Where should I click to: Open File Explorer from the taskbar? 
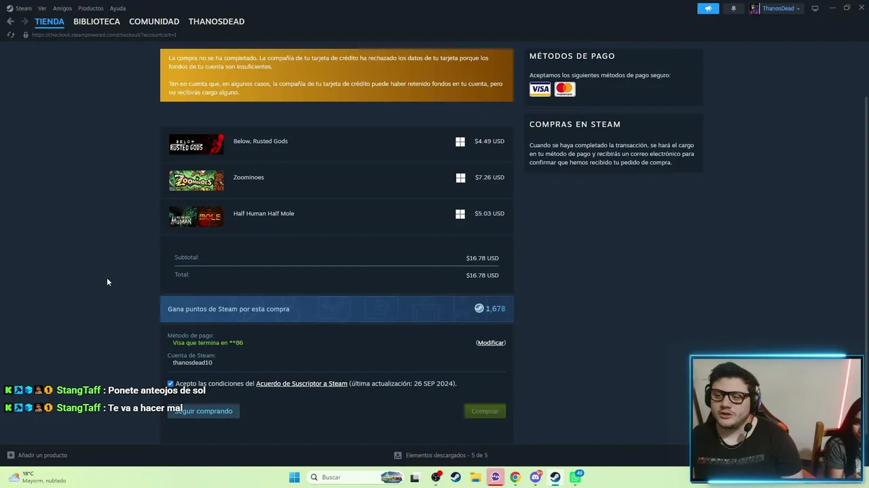(475, 477)
